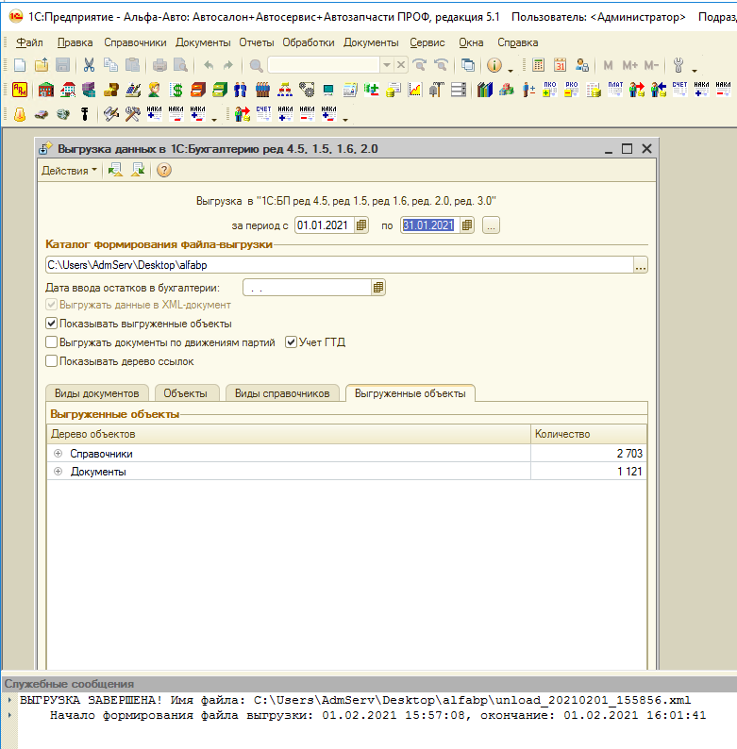This screenshot has width=737, height=749.
Task: Open the 'Отчеты' menu in menu bar
Action: click(257, 42)
